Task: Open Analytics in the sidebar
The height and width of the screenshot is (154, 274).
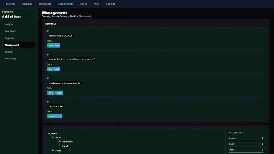Action: pyautogui.click(x=19, y=38)
